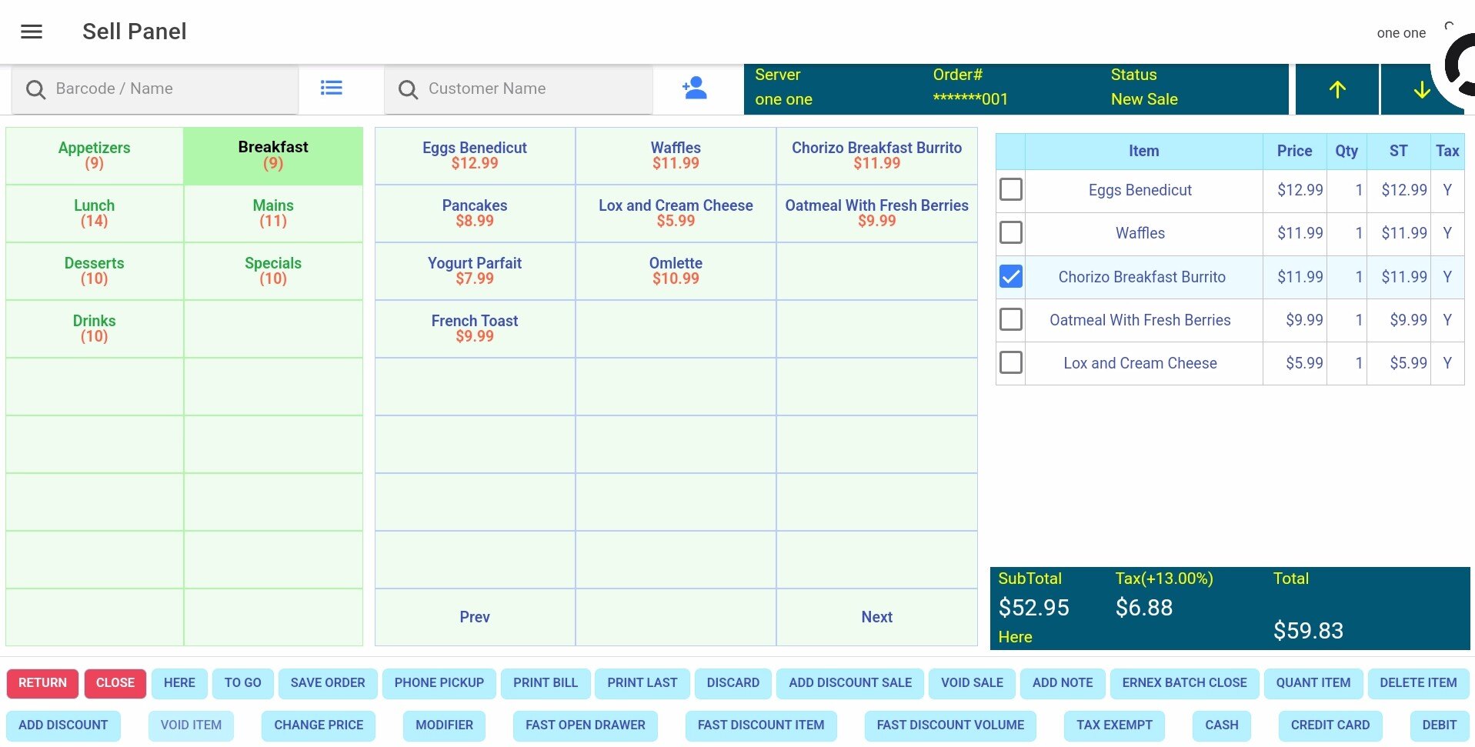Click the down arrow order button

tap(1421, 89)
